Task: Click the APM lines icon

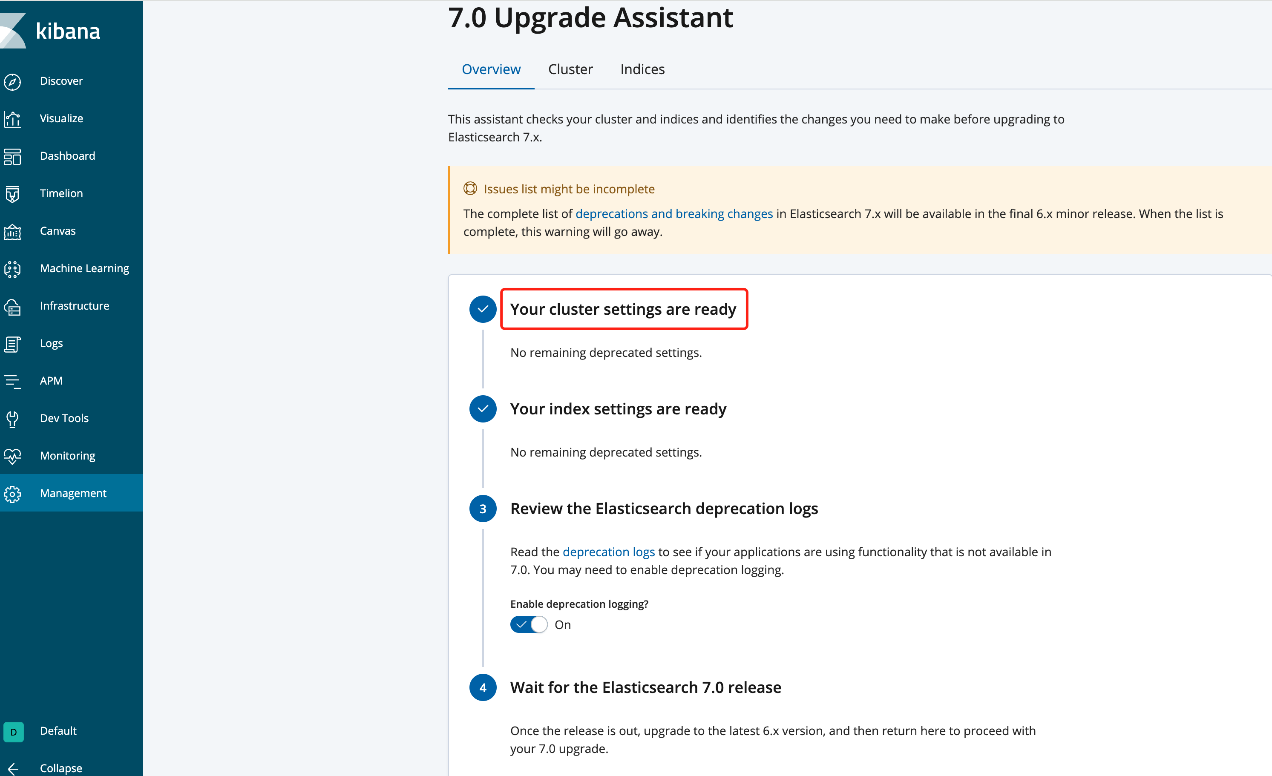Action: point(12,381)
